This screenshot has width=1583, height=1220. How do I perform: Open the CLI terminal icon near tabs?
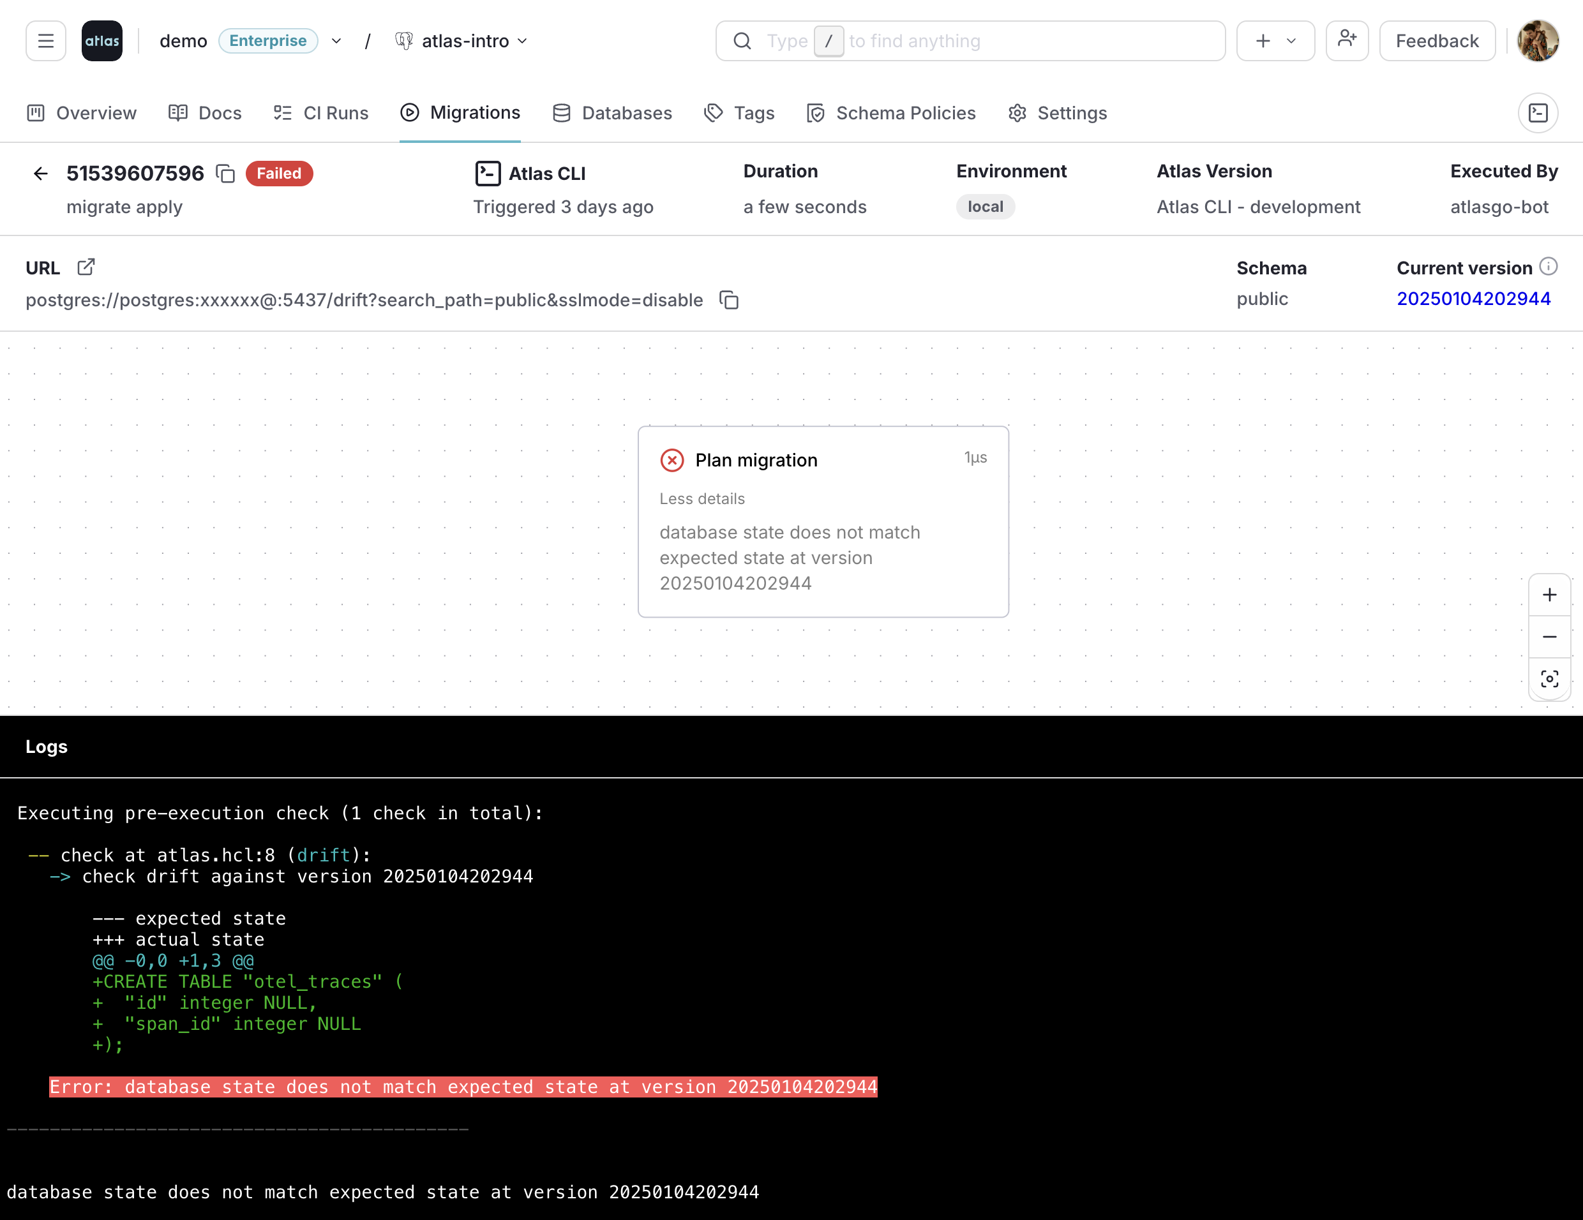1538,113
